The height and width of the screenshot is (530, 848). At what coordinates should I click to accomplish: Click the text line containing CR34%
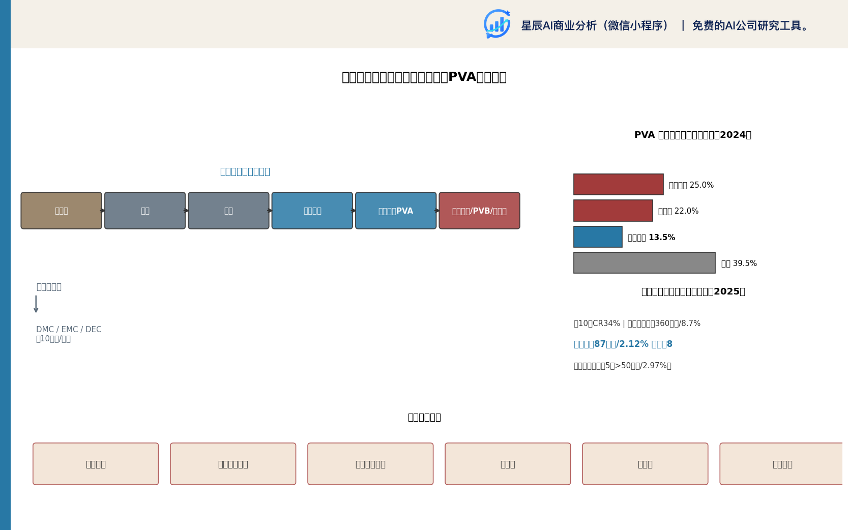[x=637, y=323]
